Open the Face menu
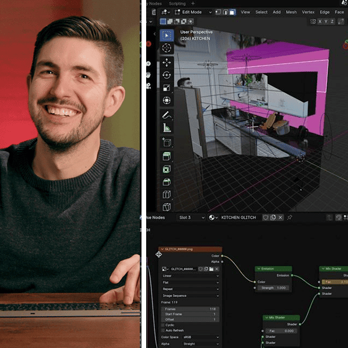348x348 pixels. click(x=339, y=12)
